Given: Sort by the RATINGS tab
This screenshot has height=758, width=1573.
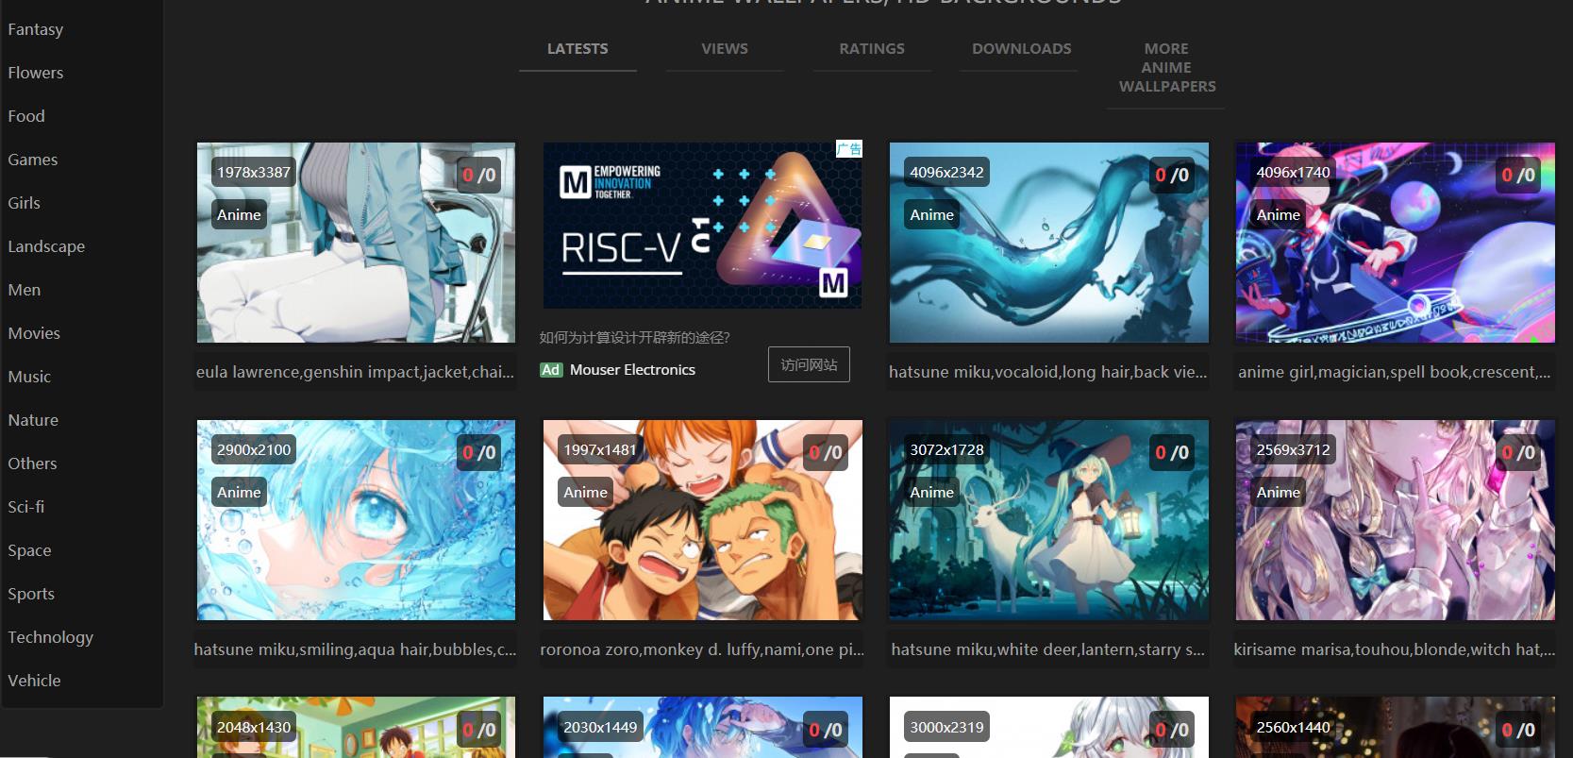Looking at the screenshot, I should (x=872, y=48).
